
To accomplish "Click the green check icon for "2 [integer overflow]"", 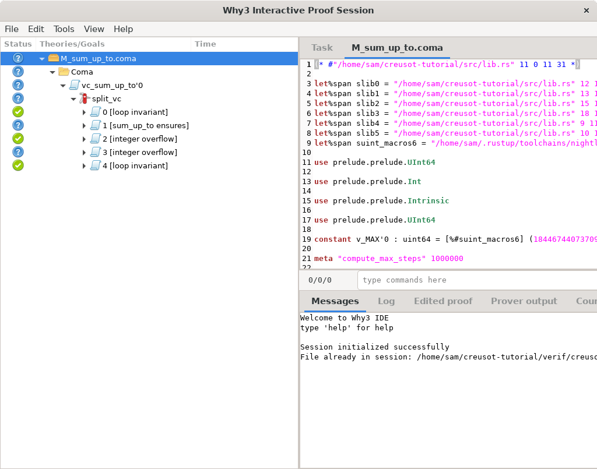I will (17, 139).
